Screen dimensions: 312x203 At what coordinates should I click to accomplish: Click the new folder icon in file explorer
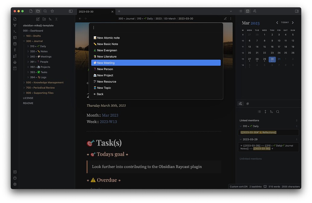44,19
